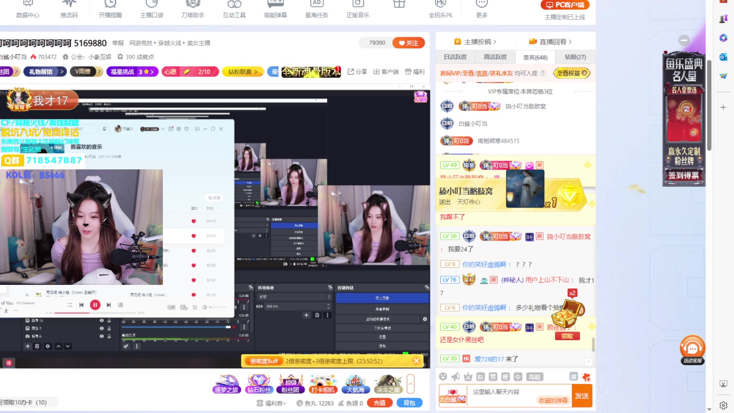Click the chat list scrollbar
Screen dimensions: 734x413
pyautogui.click(x=593, y=344)
